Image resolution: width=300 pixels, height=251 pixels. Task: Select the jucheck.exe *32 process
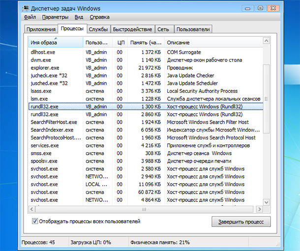click(146, 76)
